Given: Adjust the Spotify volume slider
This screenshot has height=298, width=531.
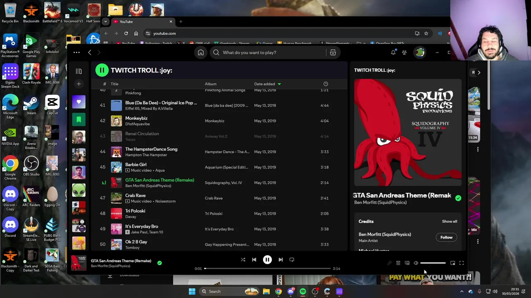Looking at the screenshot, I should tap(433, 263).
